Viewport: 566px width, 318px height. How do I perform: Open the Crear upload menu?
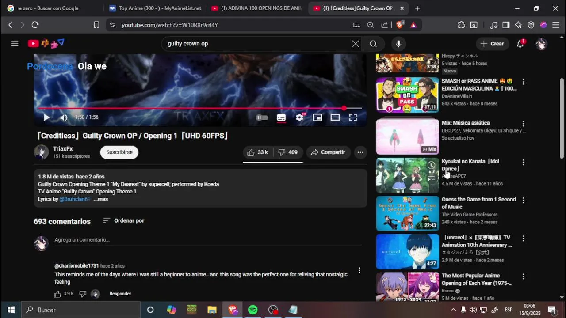pyautogui.click(x=492, y=44)
